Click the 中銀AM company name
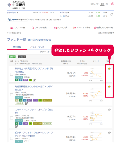 click(27, 98)
